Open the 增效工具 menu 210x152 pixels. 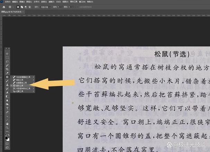[74, 2]
